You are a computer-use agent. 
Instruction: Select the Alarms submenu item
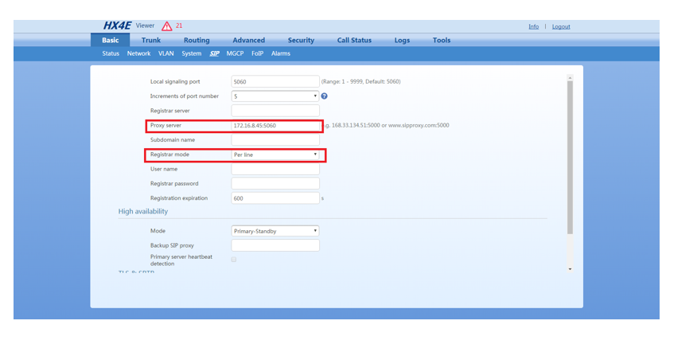point(281,54)
